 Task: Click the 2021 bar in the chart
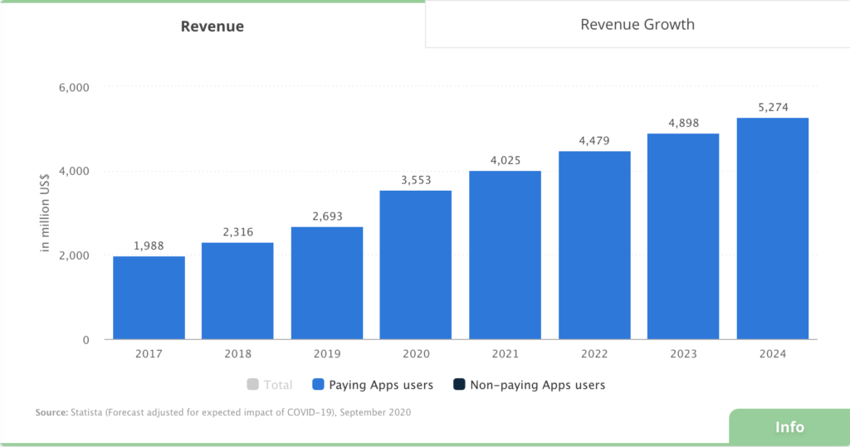click(x=505, y=255)
